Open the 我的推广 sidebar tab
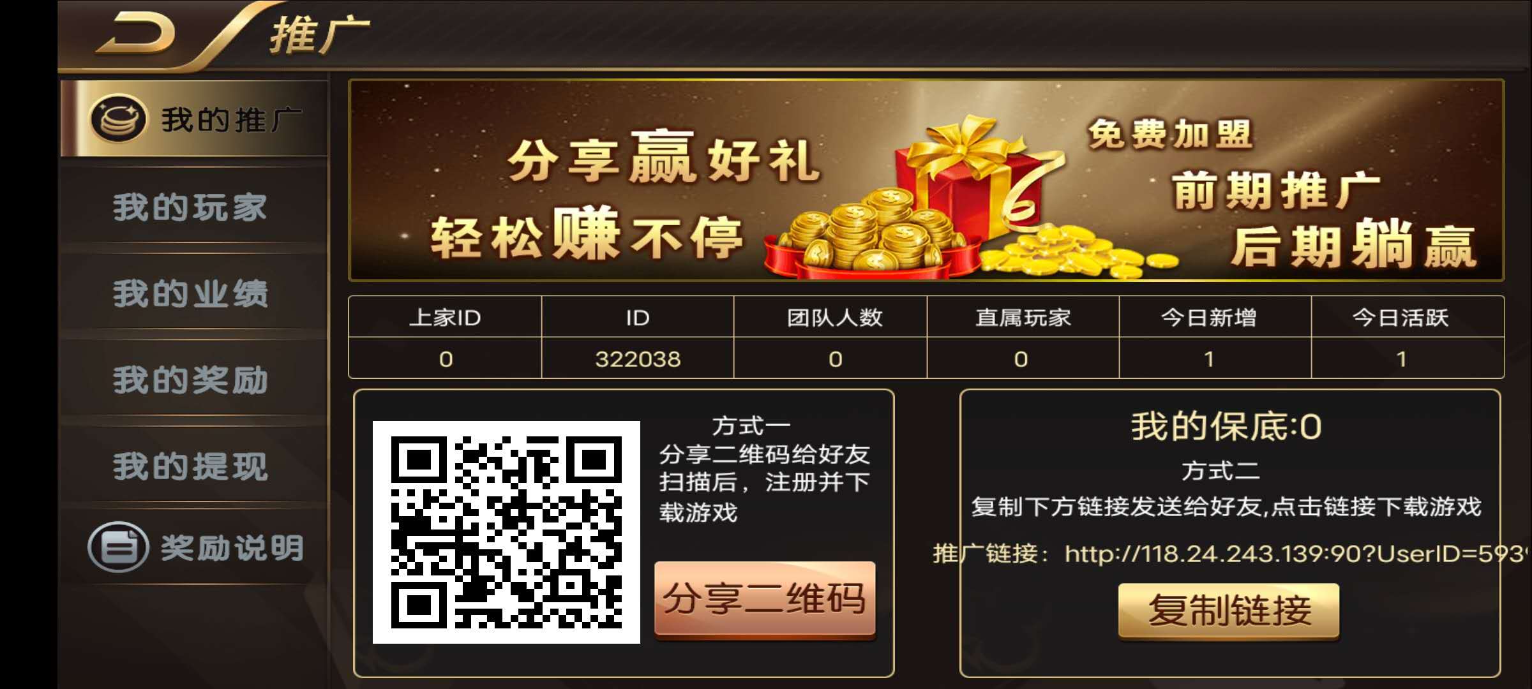The height and width of the screenshot is (689, 1532). (194, 119)
